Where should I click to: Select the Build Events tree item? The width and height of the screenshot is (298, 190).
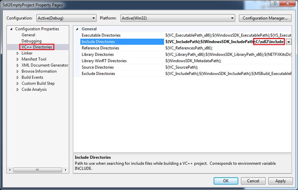32,77
